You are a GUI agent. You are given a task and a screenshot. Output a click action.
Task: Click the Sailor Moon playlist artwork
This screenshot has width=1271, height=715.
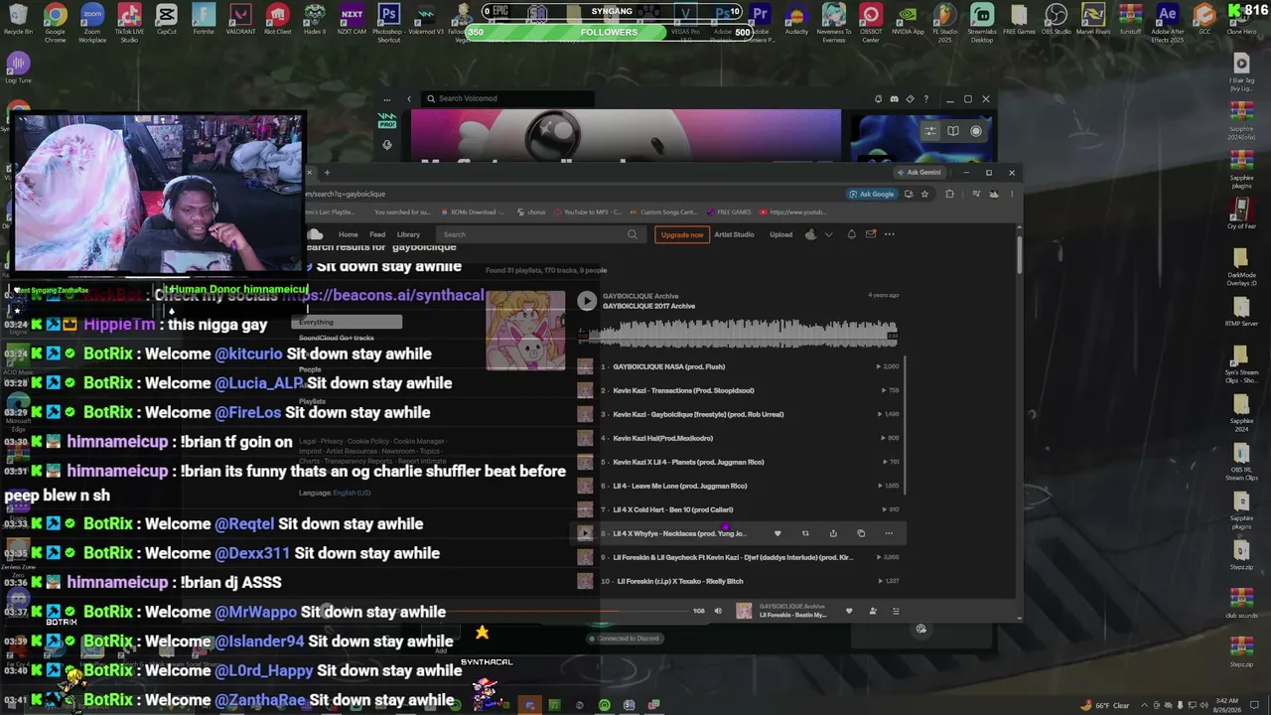coord(525,330)
